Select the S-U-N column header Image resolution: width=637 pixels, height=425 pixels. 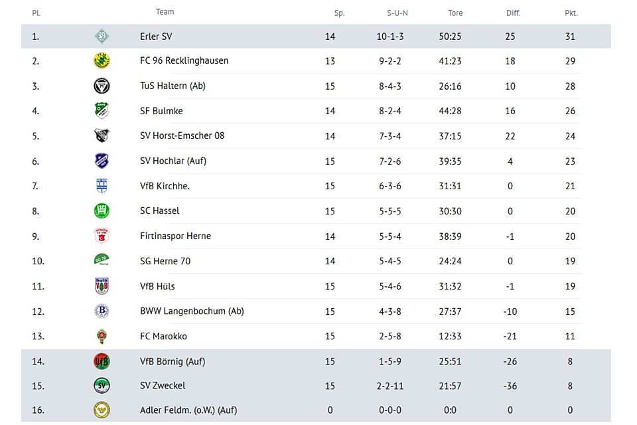point(397,13)
